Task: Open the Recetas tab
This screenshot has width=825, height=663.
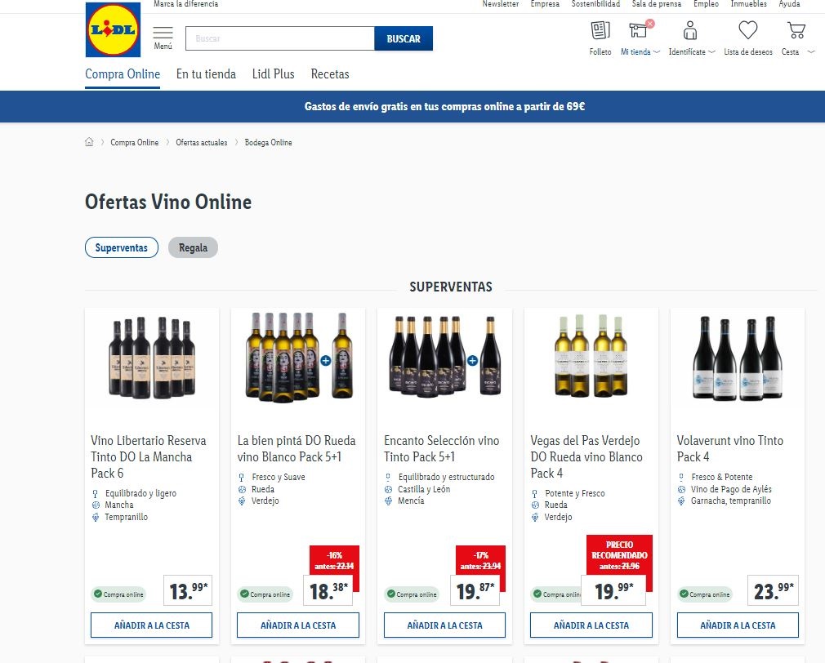Action: 330,74
